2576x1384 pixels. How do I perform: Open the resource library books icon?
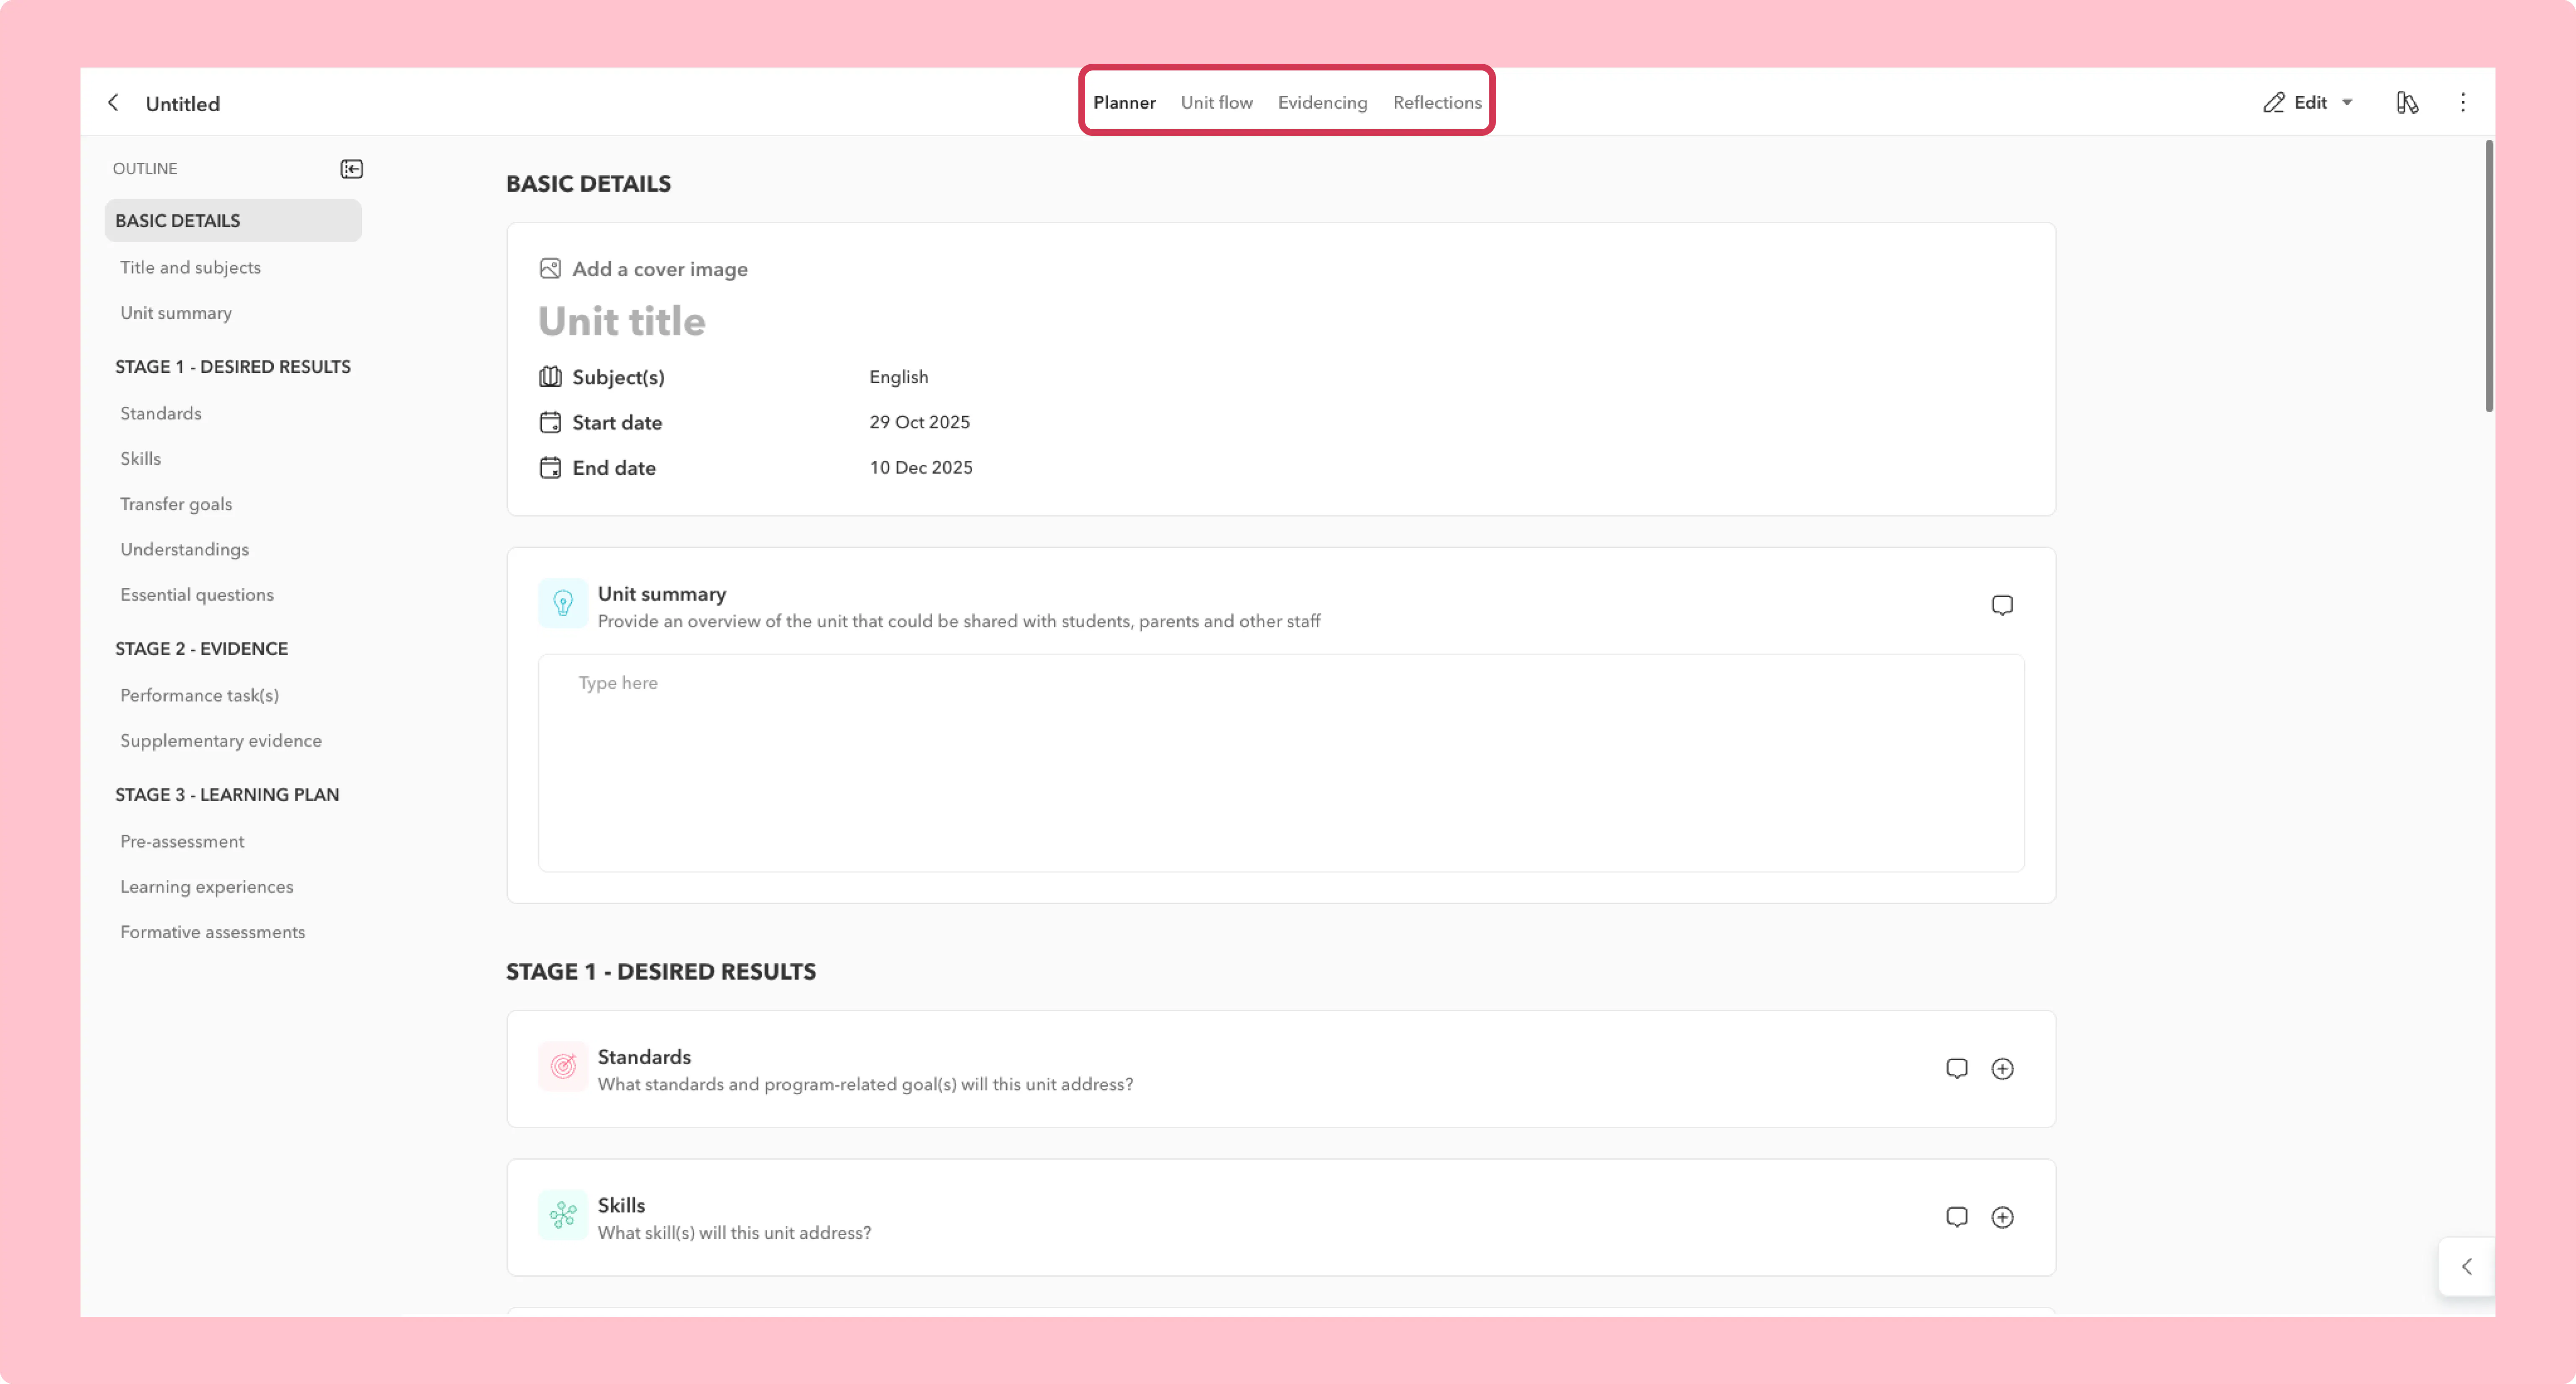tap(2407, 103)
